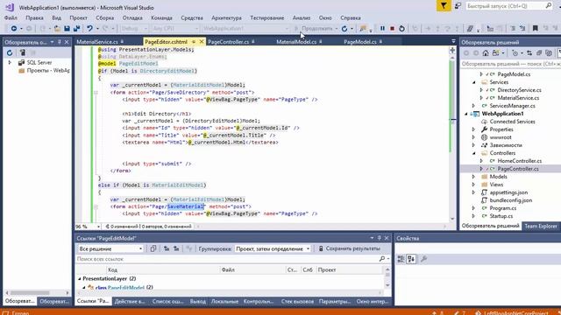Click the wrench Property Pages icon in Properties
This screenshot has height=315, width=561.
tap(424, 259)
